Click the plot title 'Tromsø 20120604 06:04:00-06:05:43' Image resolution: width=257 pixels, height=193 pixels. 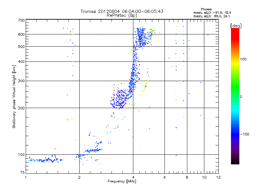tap(122, 11)
